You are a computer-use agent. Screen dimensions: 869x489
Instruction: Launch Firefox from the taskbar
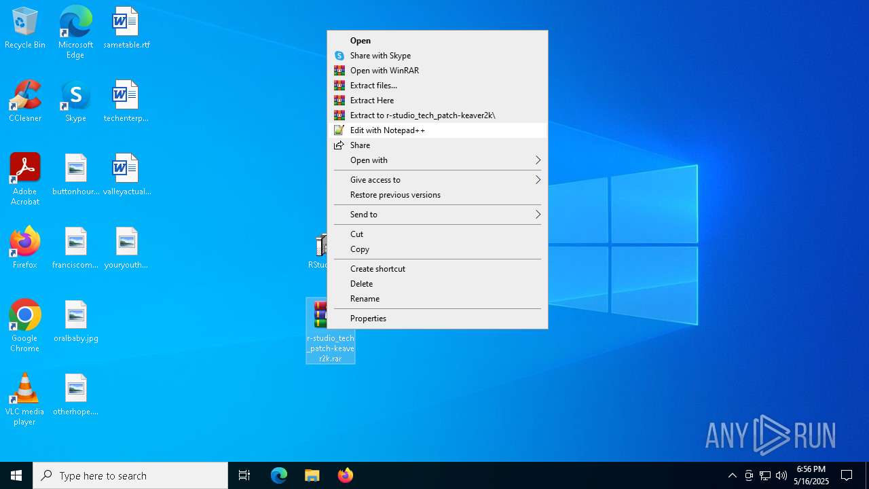346,475
